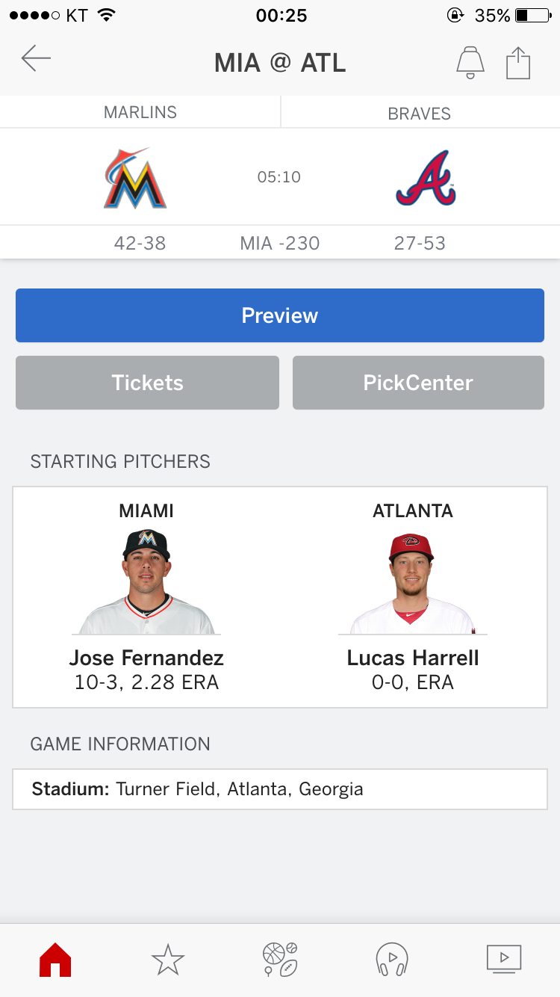This screenshot has width=560, height=997.
Task: Tap the Lucas Harrell name link
Action: click(x=413, y=658)
